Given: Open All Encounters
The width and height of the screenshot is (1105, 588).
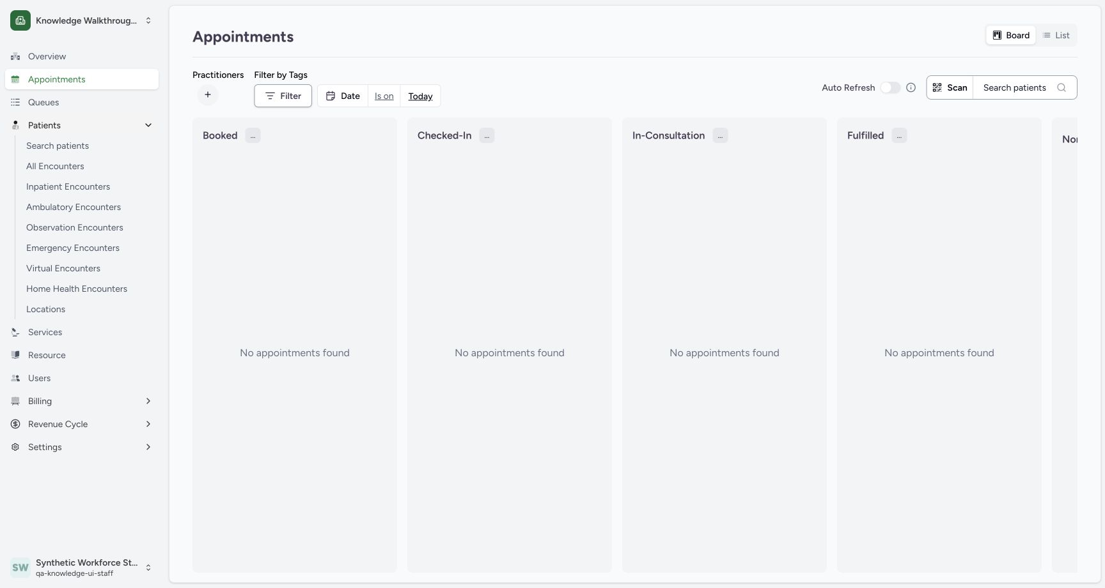Looking at the screenshot, I should click(55, 166).
